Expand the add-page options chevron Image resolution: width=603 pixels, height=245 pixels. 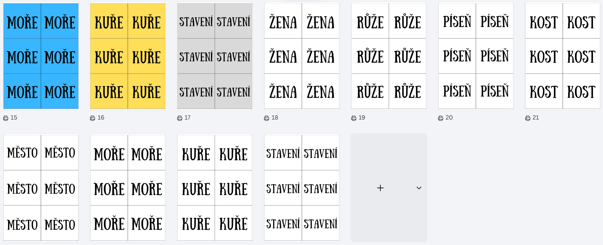419,188
